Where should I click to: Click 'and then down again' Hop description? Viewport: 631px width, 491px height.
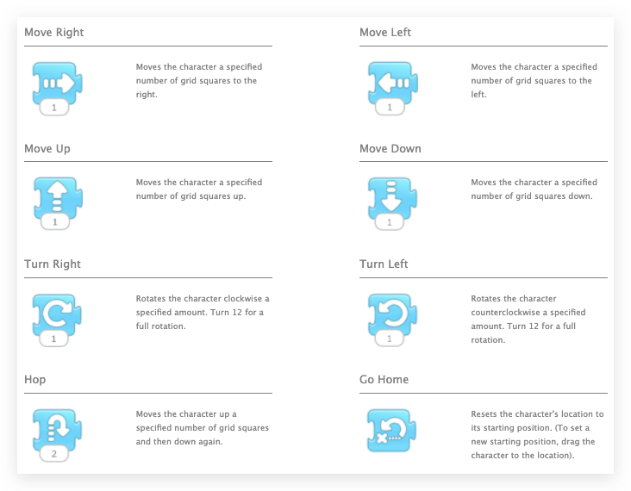[x=202, y=428]
